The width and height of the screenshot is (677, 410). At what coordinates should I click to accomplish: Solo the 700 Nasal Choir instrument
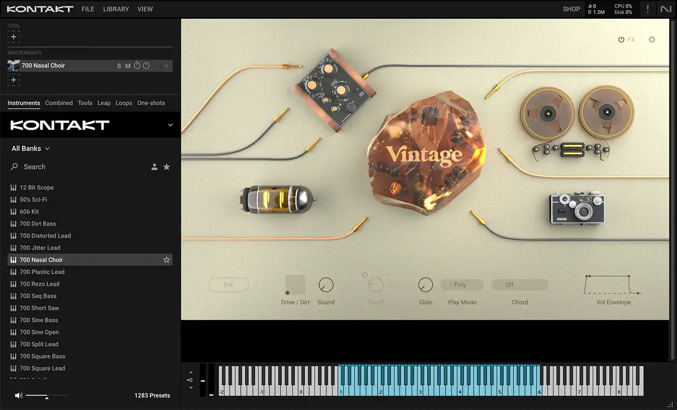click(x=119, y=66)
